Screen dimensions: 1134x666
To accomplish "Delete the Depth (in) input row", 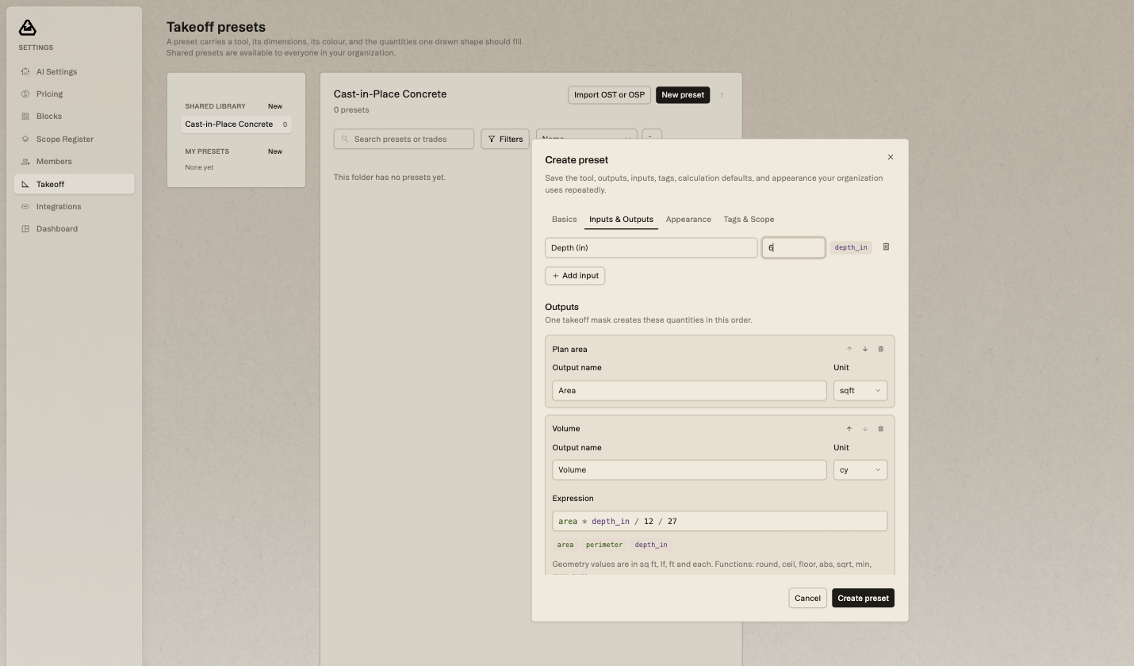I will (886, 247).
